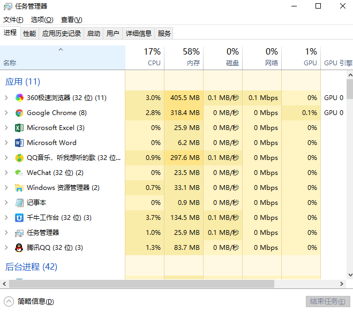Click the 结束任务(E) button

[x=328, y=302]
